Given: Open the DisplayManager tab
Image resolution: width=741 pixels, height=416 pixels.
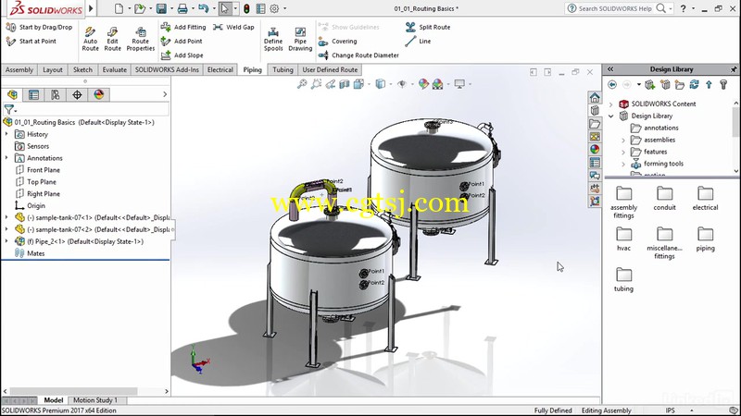Looking at the screenshot, I should [99, 95].
